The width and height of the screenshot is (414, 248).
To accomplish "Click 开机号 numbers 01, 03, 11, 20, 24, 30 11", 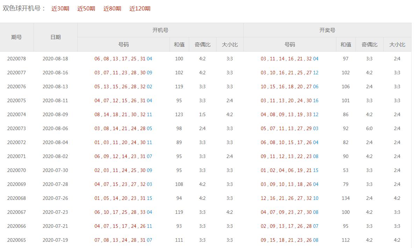I will click(123, 142).
